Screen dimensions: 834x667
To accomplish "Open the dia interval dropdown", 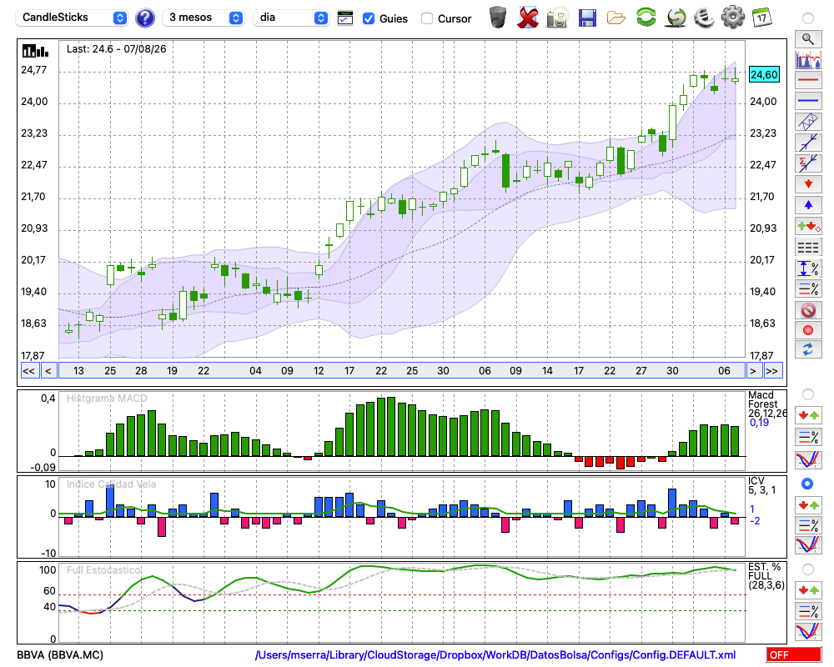I will pos(290,18).
